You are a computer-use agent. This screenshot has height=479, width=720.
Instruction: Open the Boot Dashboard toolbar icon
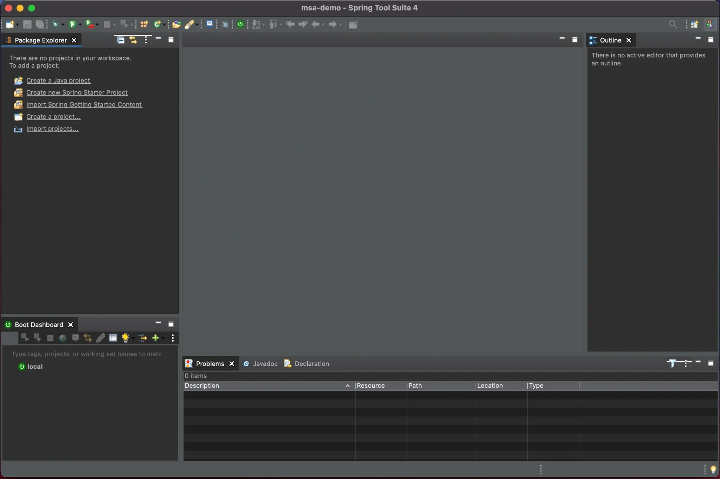[x=240, y=24]
